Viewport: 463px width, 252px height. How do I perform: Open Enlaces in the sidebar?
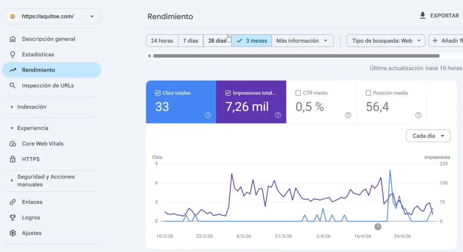52,202
